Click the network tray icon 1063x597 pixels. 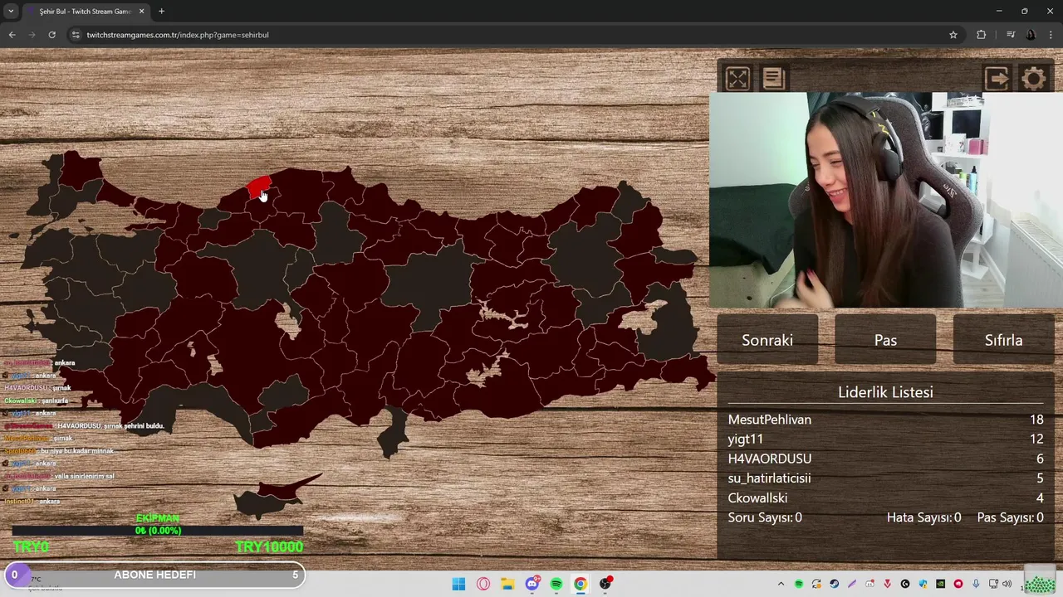point(993,584)
